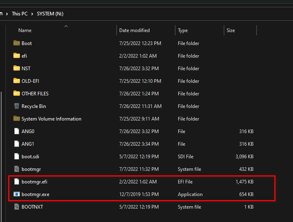This screenshot has width=293, height=222.
Task: Open the Boot folder icon
Action: pyautogui.click(x=17, y=43)
